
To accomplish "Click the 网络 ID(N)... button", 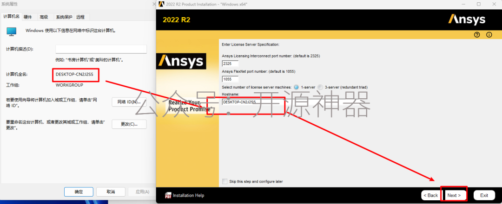I will 129,102.
